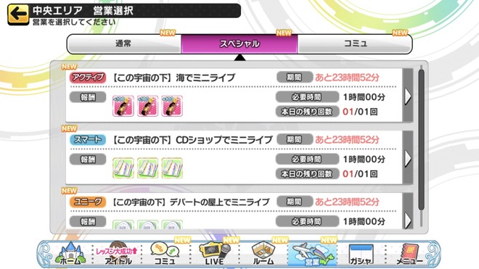This screenshot has height=269, width=479.
Task: Go back using the yellow arrow button
Action: (18, 14)
